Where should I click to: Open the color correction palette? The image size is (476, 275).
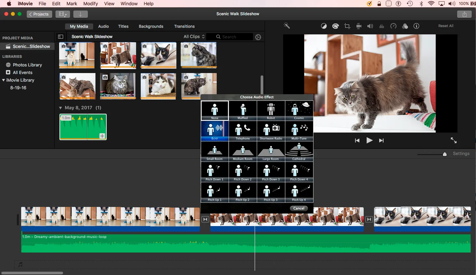(x=336, y=26)
